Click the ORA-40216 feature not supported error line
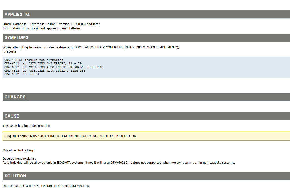290x194 pixels. 34,60
